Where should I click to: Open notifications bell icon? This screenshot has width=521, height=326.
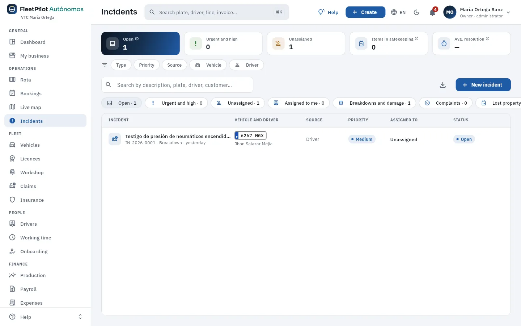tap(432, 12)
